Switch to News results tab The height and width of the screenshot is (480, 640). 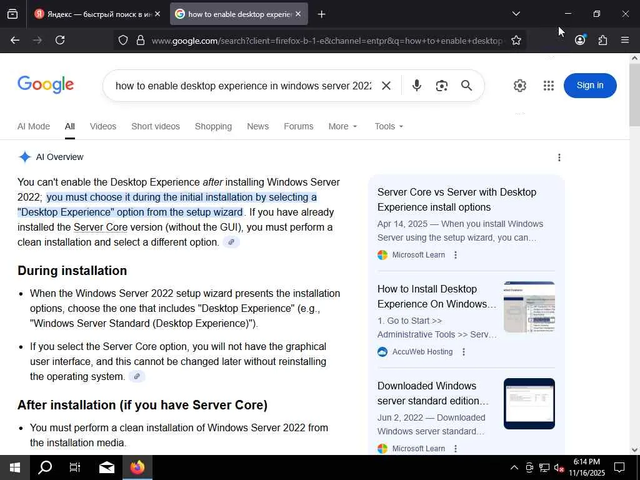click(x=257, y=126)
